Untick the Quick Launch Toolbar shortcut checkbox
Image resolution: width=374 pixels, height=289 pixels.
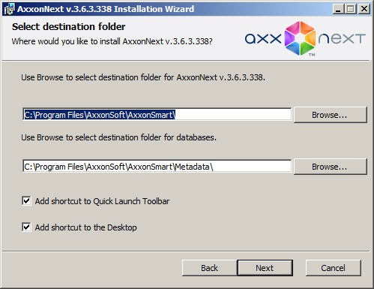tap(26, 201)
